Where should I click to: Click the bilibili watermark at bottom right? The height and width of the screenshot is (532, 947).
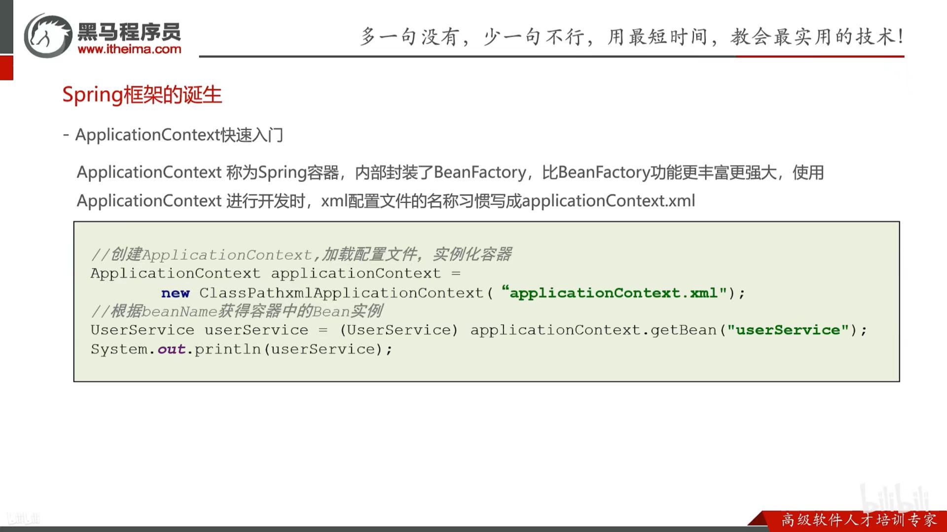tap(894, 498)
